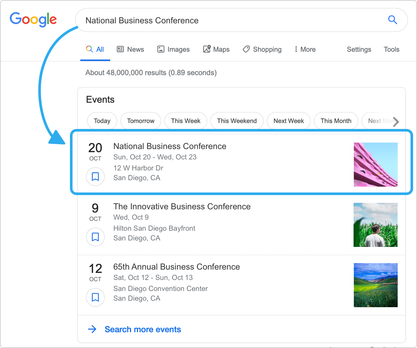Image resolution: width=417 pixels, height=348 pixels.
Task: Select the All tab
Action: coord(95,49)
